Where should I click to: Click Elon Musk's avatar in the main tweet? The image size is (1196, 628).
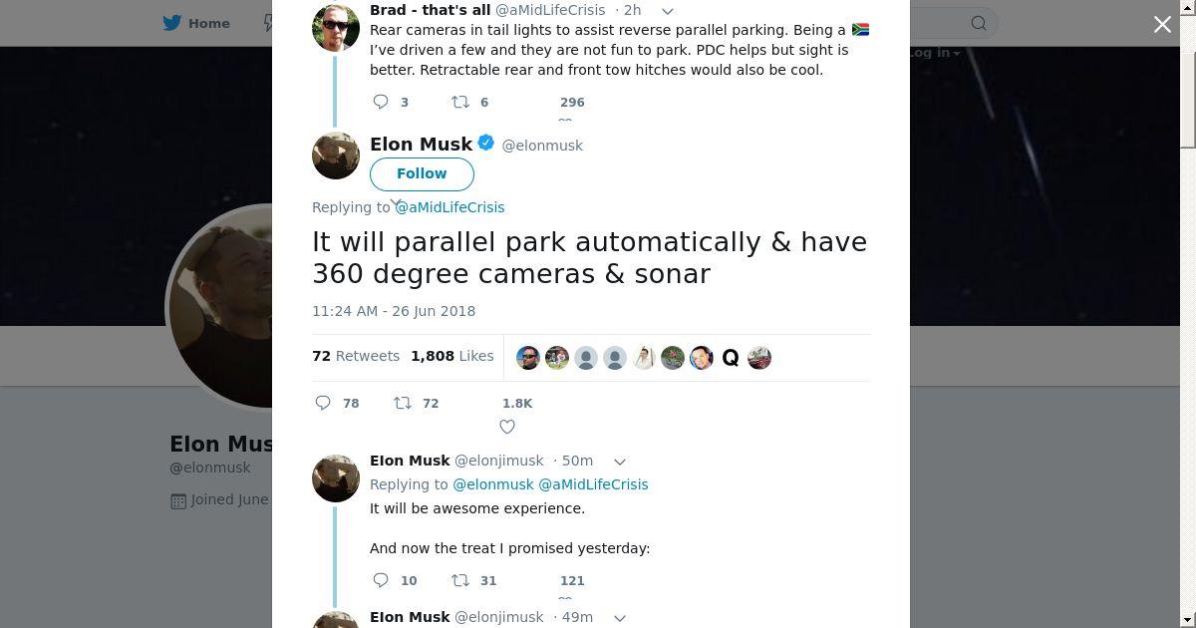pyautogui.click(x=336, y=156)
